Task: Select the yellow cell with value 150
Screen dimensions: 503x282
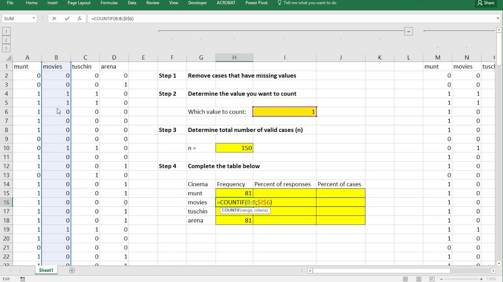Action: click(234, 148)
